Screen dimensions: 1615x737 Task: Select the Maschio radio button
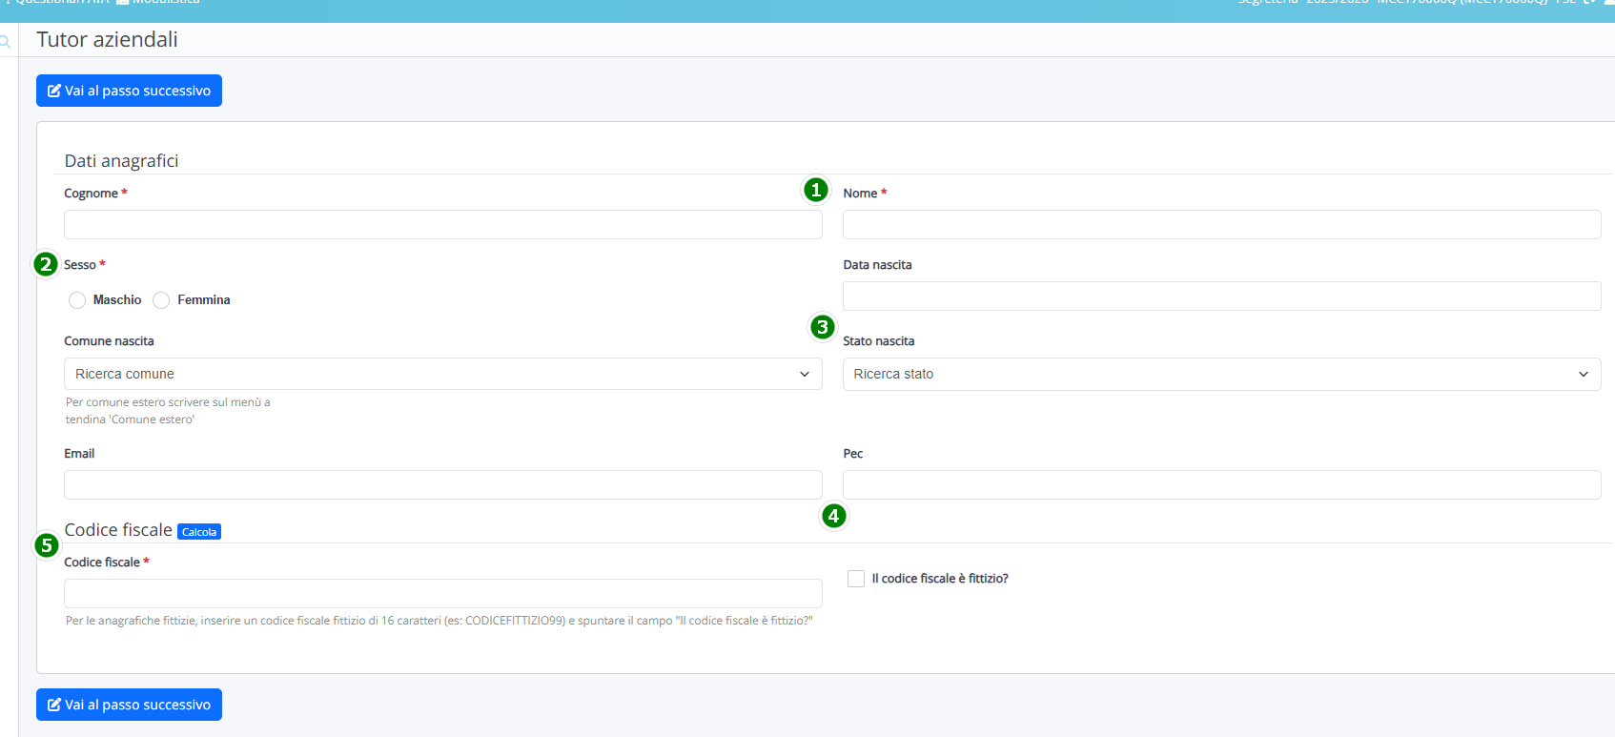tap(77, 300)
